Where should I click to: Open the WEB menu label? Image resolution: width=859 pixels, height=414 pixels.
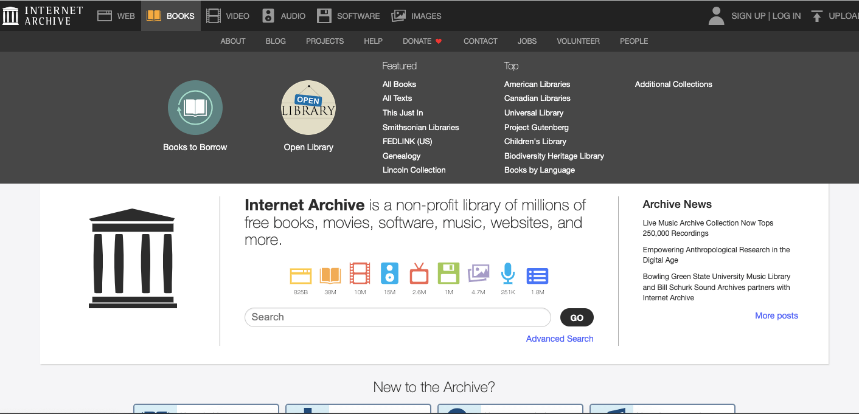click(126, 16)
